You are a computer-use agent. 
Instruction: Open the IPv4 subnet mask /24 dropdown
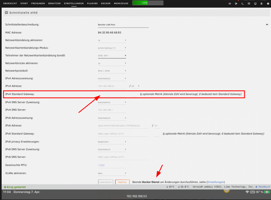coord(135,86)
